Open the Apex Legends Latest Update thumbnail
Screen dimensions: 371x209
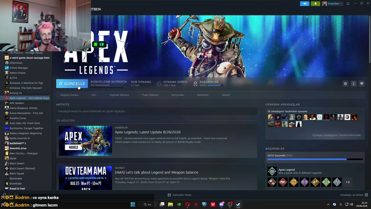[x=86, y=141]
